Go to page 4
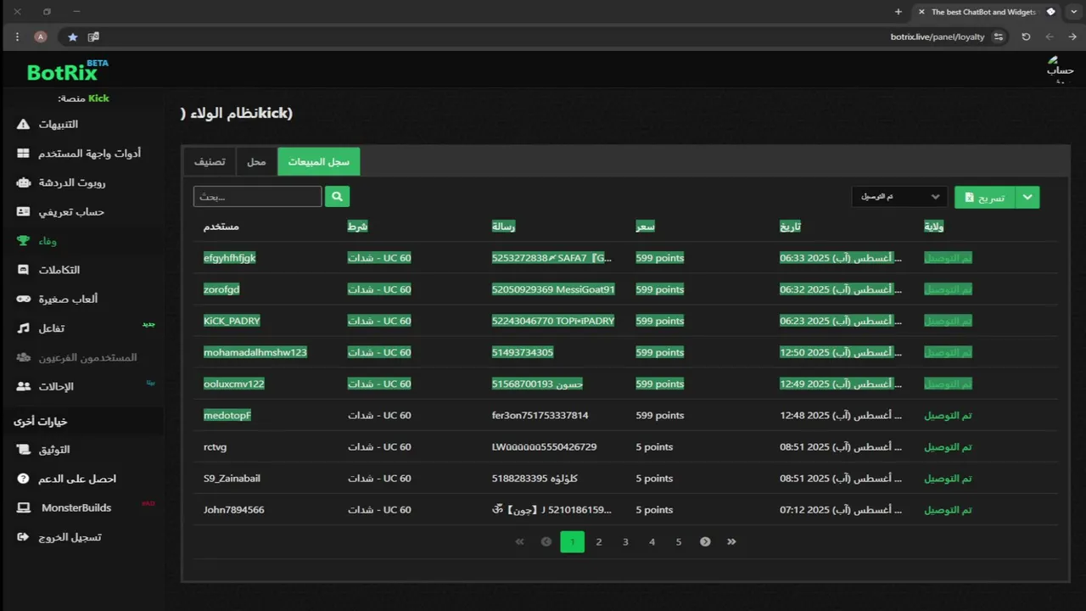 pos(652,541)
